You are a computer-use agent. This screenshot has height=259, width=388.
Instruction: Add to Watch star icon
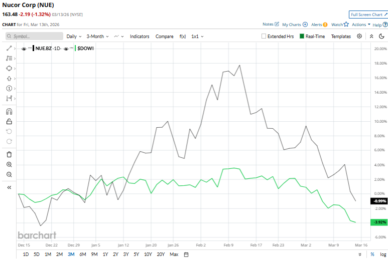click(346, 24)
